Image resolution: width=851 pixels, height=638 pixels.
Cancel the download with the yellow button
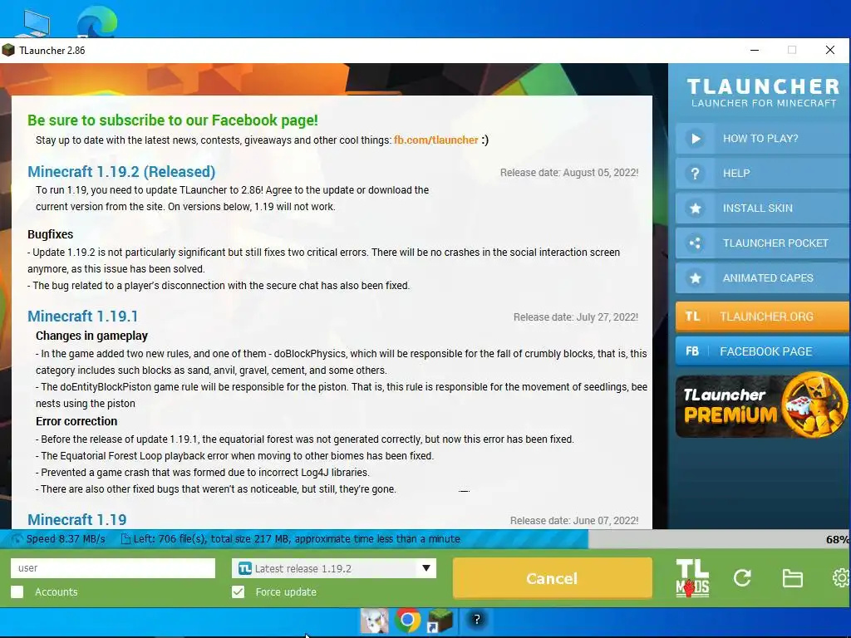pos(552,578)
